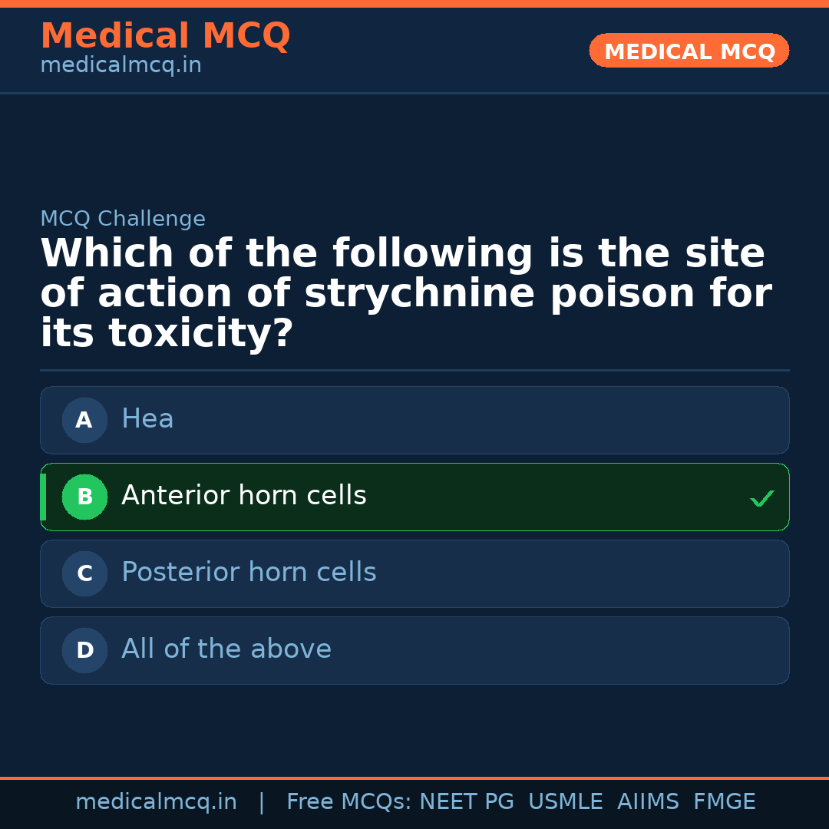Deselect the highlighted Anterior horn cells answer
The width and height of the screenshot is (829, 829).
click(414, 497)
